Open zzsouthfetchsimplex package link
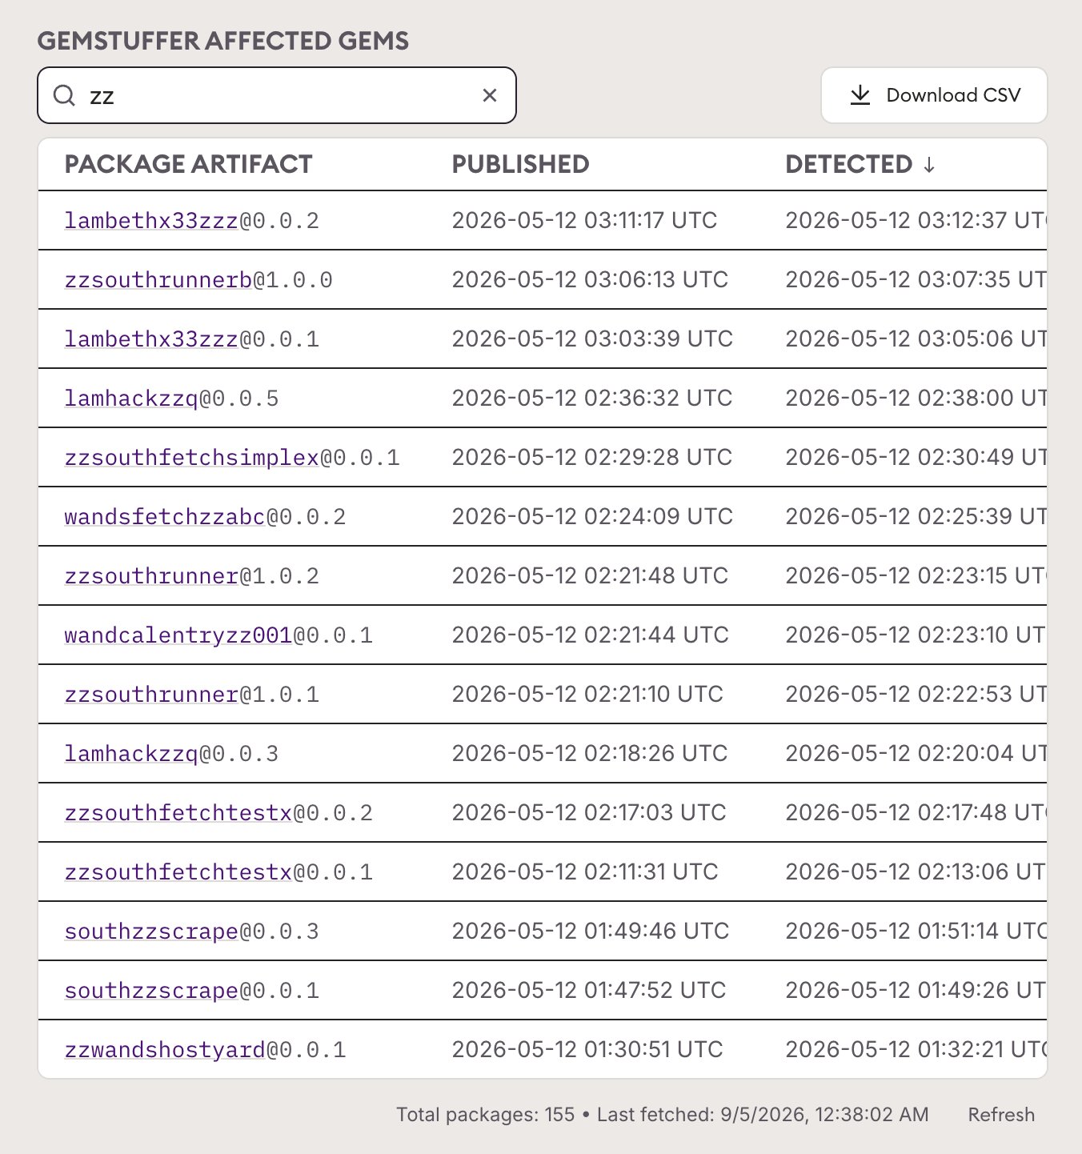The height and width of the screenshot is (1154, 1082). [192, 458]
